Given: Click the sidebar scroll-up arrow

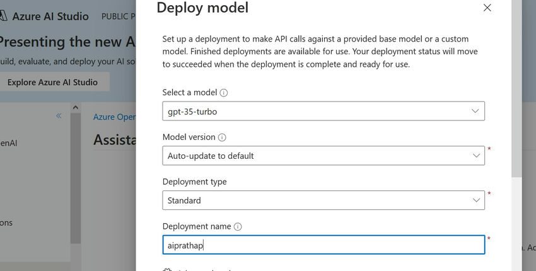Looking at the screenshot, I should click(x=75, y=108).
